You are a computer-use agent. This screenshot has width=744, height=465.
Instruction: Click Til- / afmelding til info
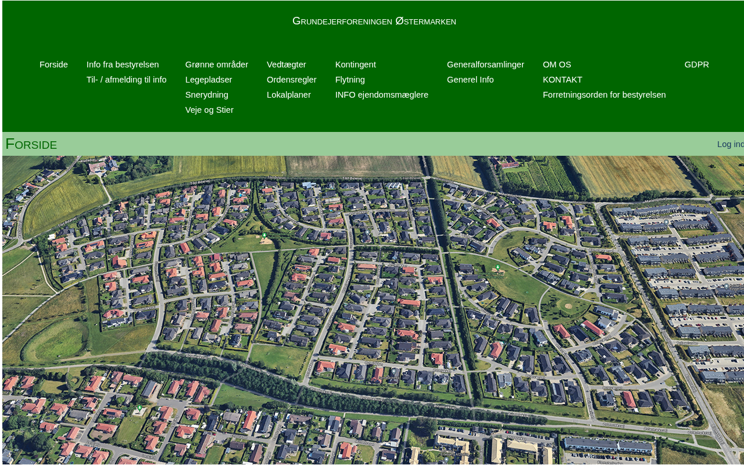[x=126, y=80]
